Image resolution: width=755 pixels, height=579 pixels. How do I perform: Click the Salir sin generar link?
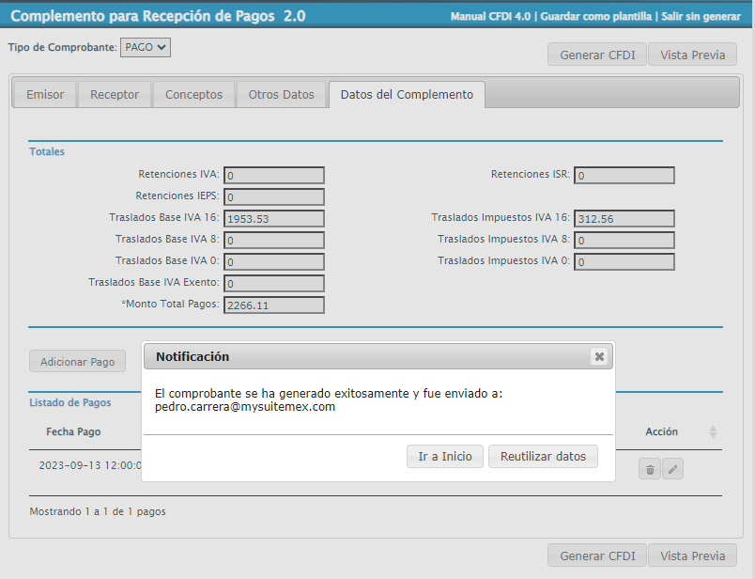point(701,17)
